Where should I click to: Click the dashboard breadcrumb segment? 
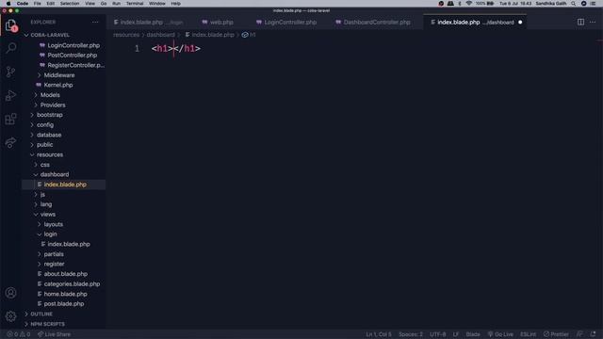(160, 35)
